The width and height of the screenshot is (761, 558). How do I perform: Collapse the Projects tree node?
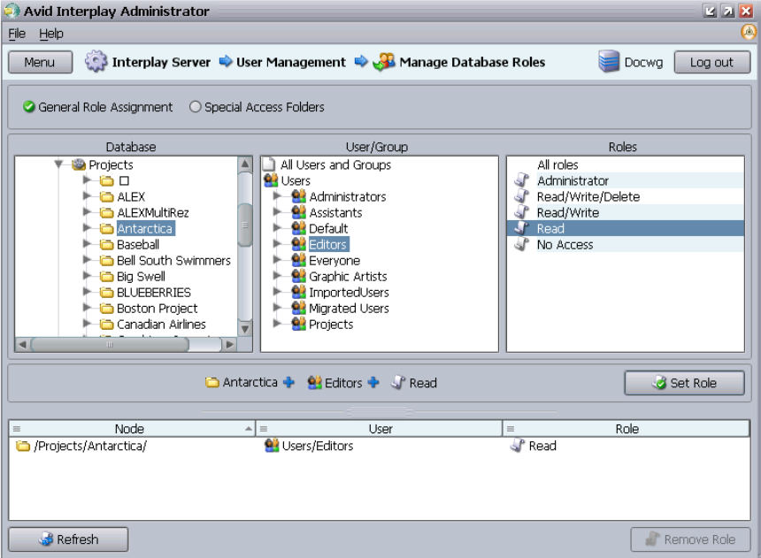(x=58, y=164)
